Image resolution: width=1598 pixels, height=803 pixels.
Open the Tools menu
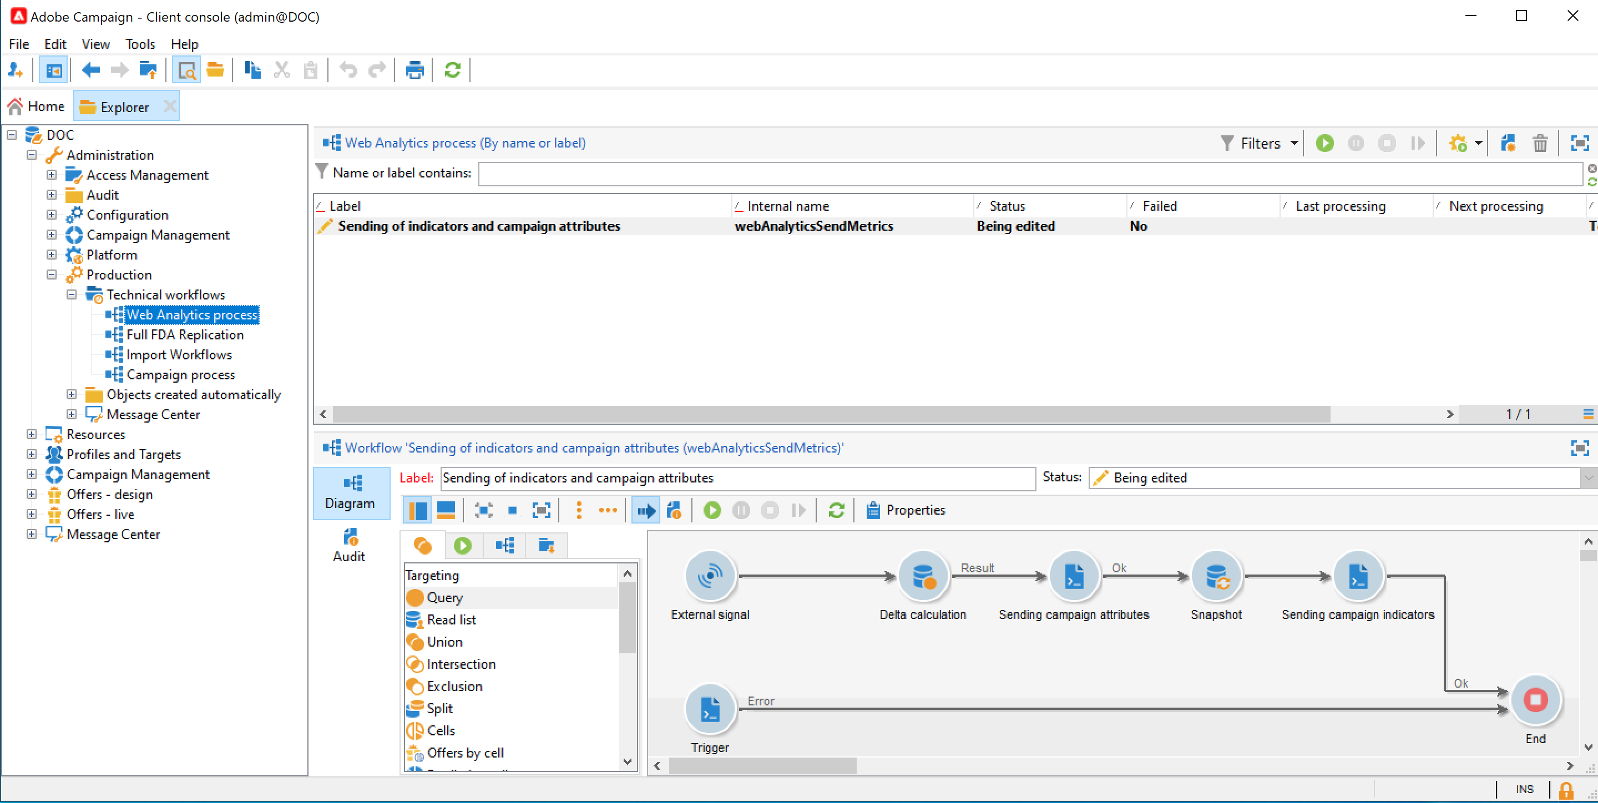[x=140, y=44]
